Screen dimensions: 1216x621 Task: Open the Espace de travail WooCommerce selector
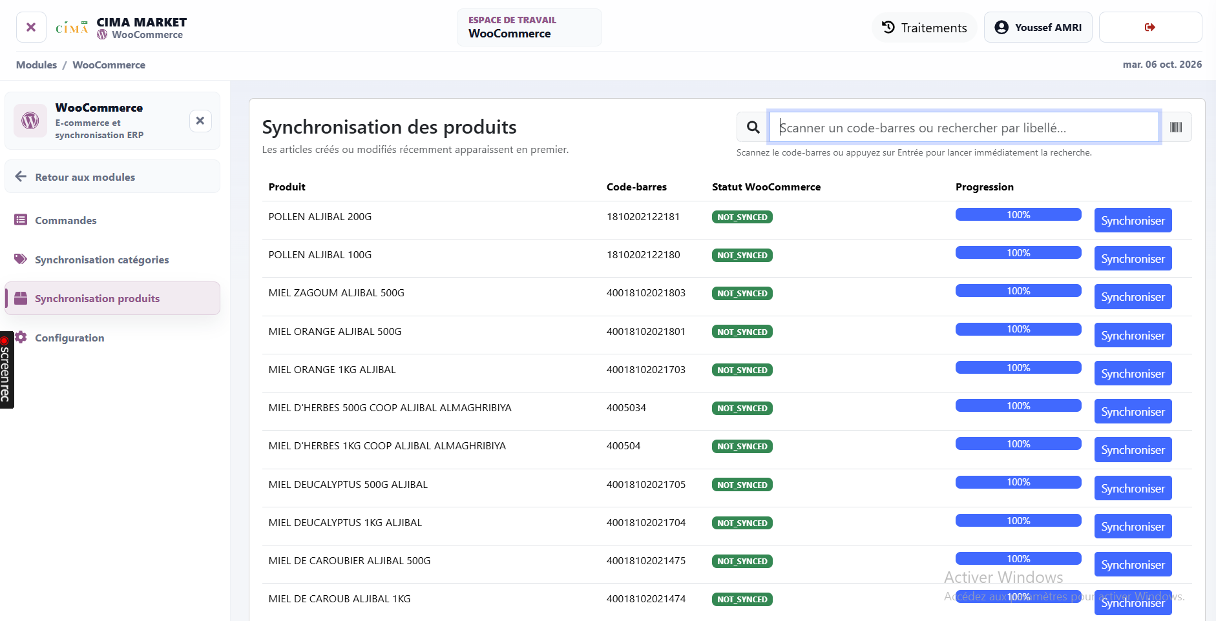pos(529,27)
